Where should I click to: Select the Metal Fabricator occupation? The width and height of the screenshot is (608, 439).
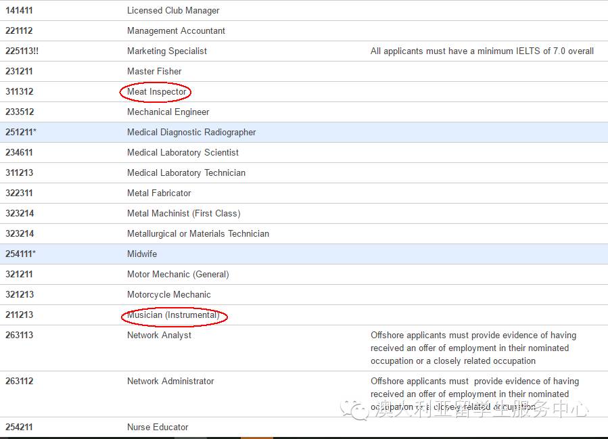pos(160,193)
